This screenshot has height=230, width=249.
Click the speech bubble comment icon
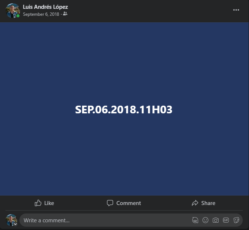click(x=110, y=203)
